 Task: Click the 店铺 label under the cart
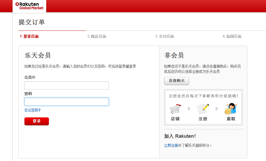[175, 119]
